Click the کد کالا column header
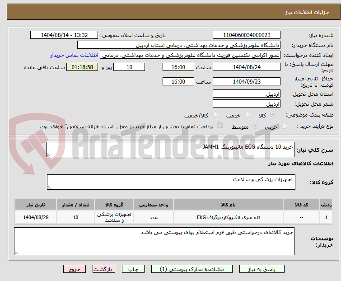Image resolution: width=341 pixels, height=281 pixels. coord(301,205)
